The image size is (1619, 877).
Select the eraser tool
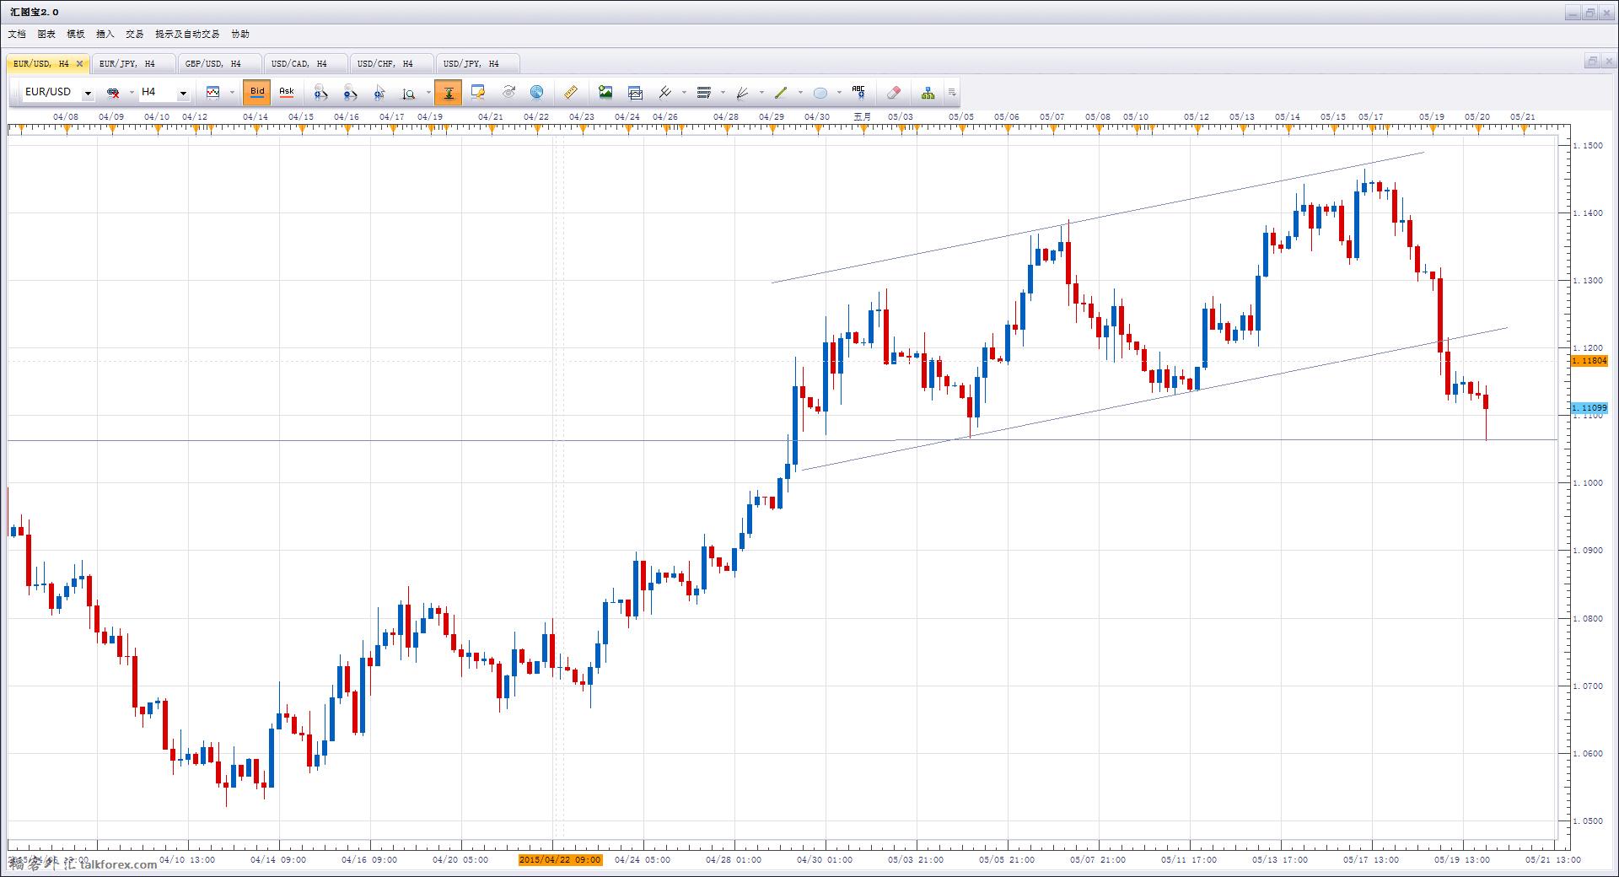point(894,93)
